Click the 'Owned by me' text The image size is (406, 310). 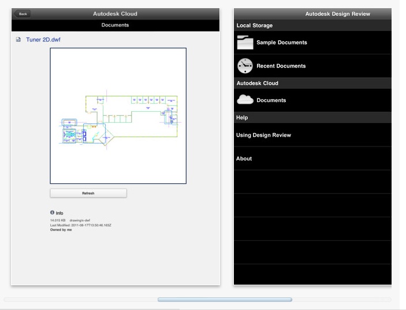click(x=61, y=230)
